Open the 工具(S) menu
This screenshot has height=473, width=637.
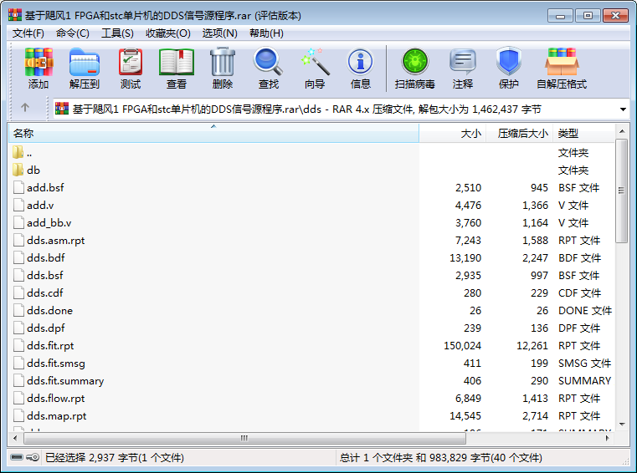click(117, 33)
